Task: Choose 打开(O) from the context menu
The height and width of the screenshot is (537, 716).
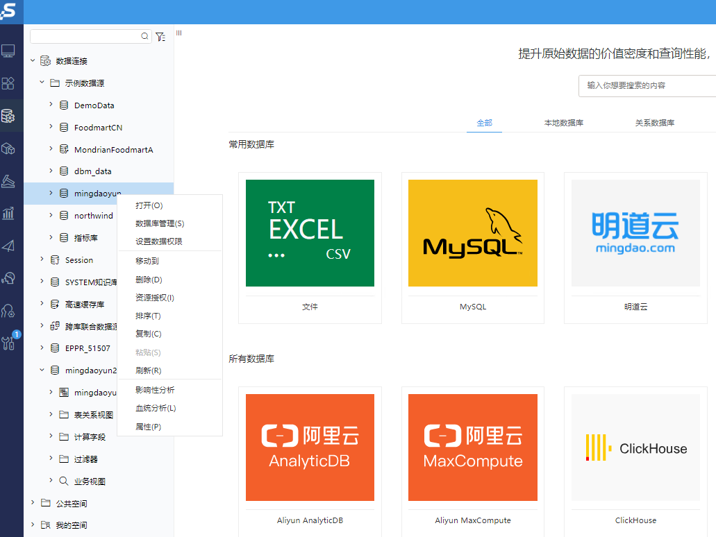Action: pos(169,205)
